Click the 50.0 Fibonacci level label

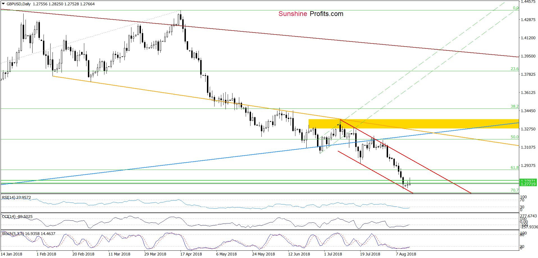(514, 137)
